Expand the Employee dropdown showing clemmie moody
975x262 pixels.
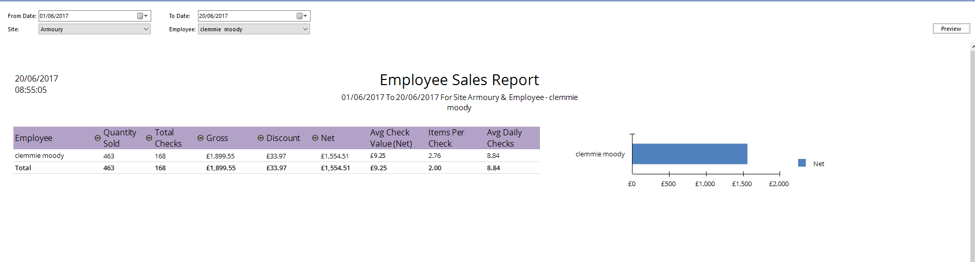pyautogui.click(x=305, y=29)
